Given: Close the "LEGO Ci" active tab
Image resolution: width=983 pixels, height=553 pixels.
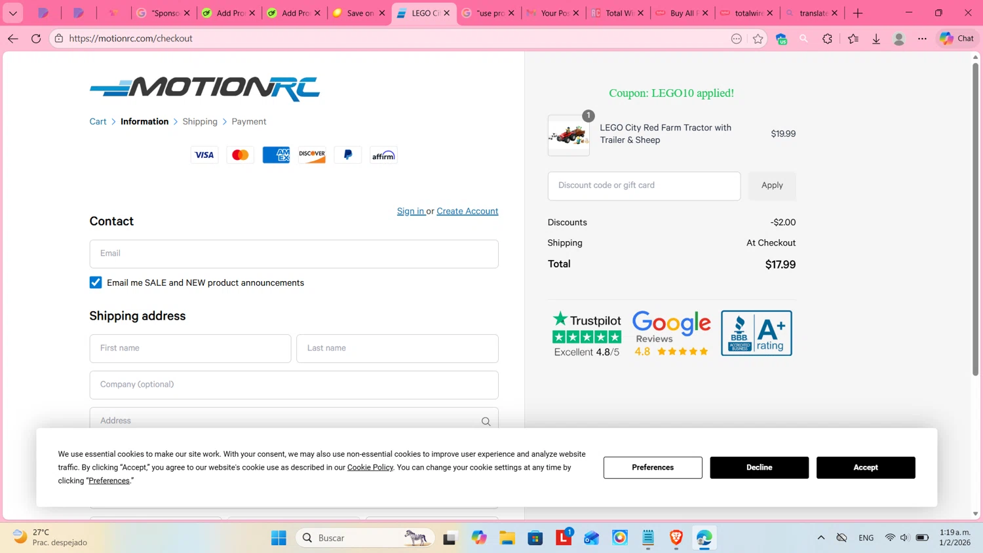Looking at the screenshot, I should (x=447, y=13).
